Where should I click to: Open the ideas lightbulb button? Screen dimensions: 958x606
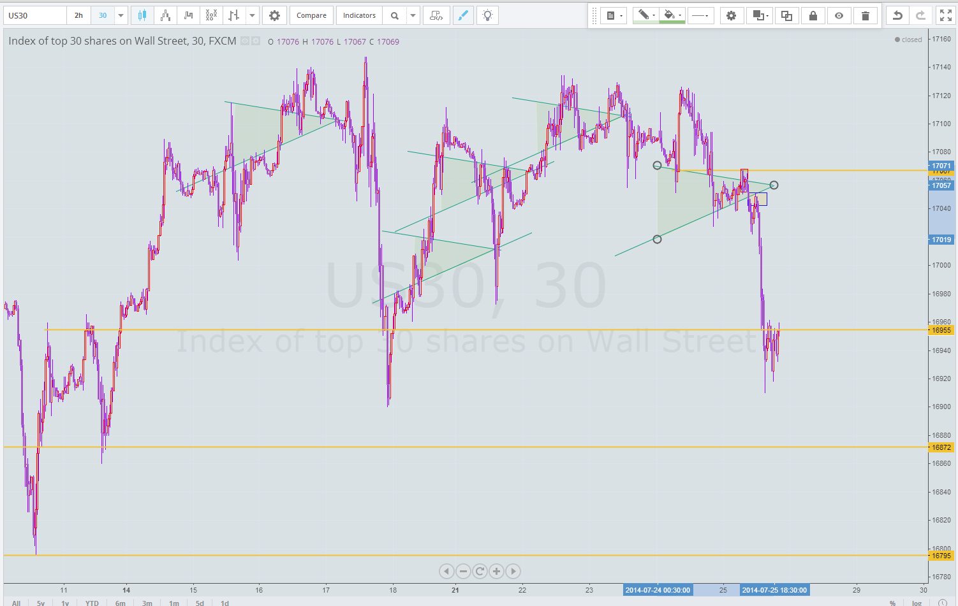[x=487, y=15]
